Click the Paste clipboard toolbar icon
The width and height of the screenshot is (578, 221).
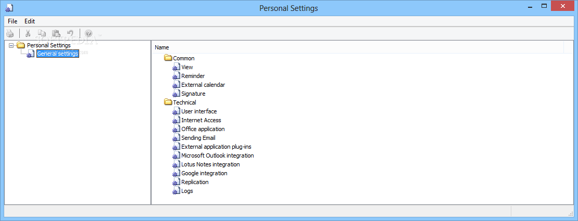[56, 33]
